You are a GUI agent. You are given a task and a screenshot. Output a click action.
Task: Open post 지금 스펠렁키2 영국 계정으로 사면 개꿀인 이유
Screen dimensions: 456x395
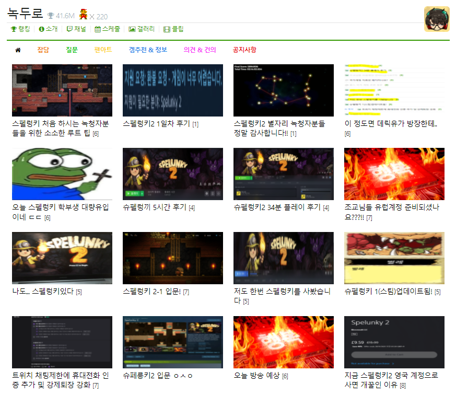coord(391,380)
